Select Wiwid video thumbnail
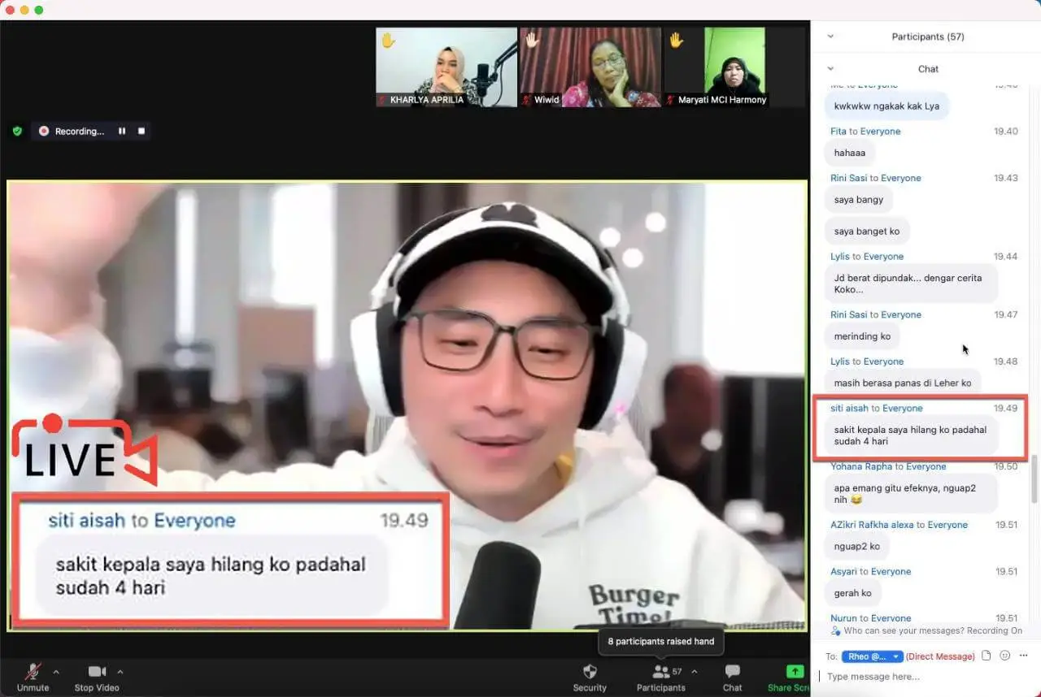The image size is (1041, 697). [590, 67]
